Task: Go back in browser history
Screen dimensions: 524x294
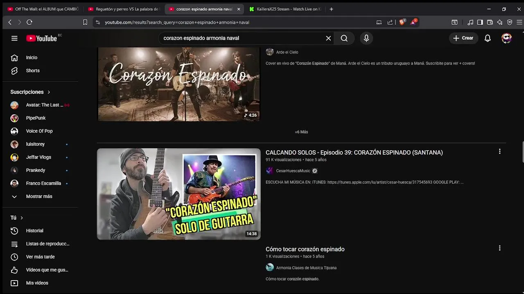Action: click(x=10, y=22)
